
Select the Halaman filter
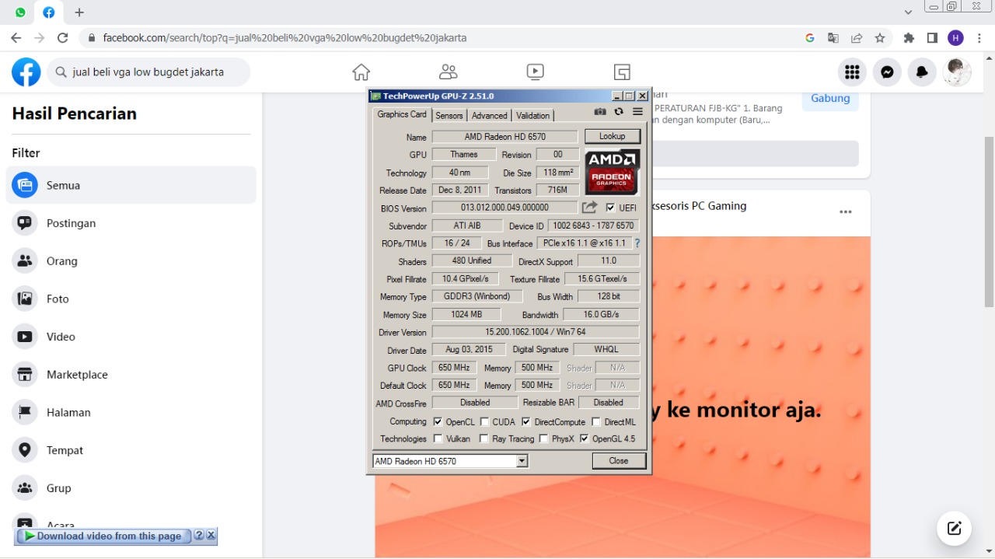pyautogui.click(x=131, y=412)
